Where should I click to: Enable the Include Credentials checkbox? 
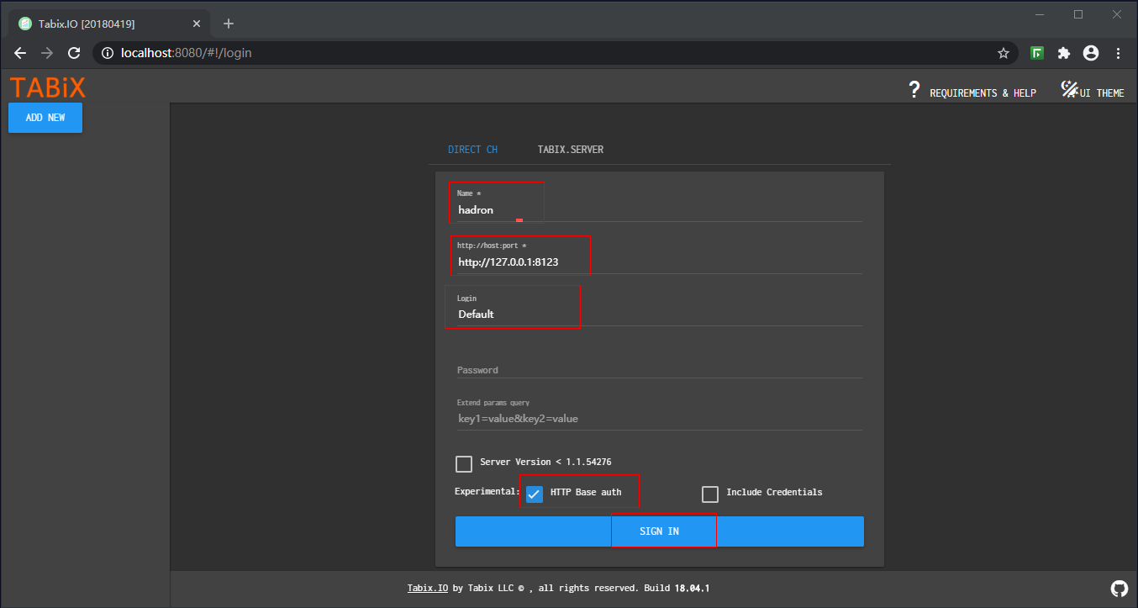[710, 494]
